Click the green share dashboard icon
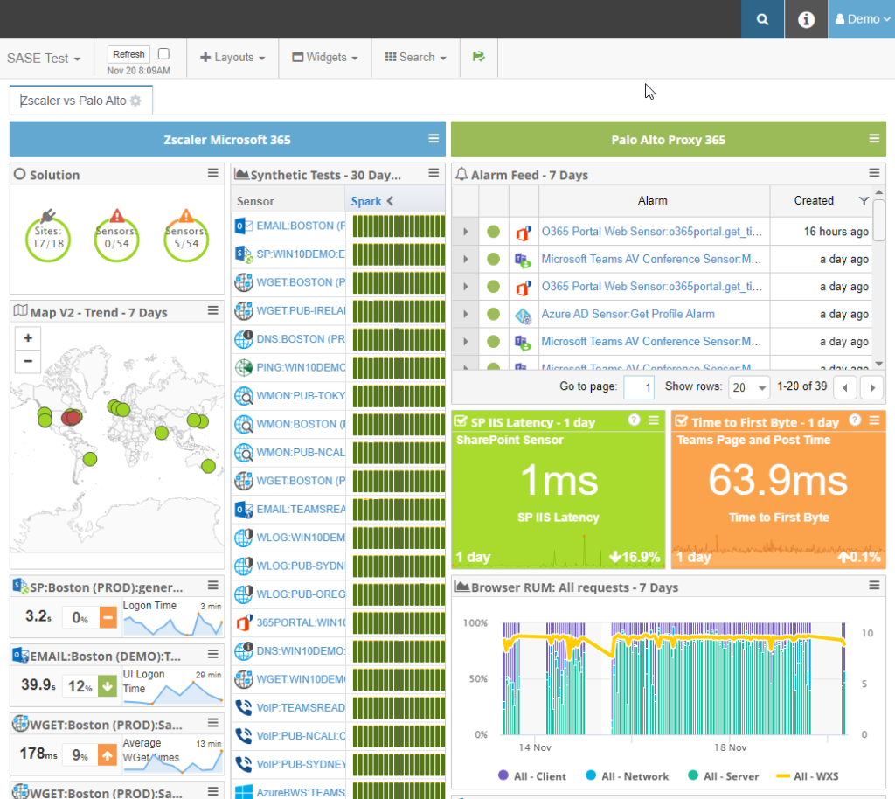The width and height of the screenshot is (895, 799). (x=478, y=57)
